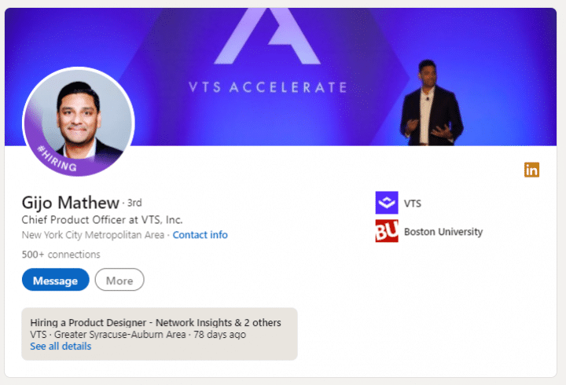Viewport: 566px width, 385px height.
Task: Open the Contact info link
Action: click(200, 235)
